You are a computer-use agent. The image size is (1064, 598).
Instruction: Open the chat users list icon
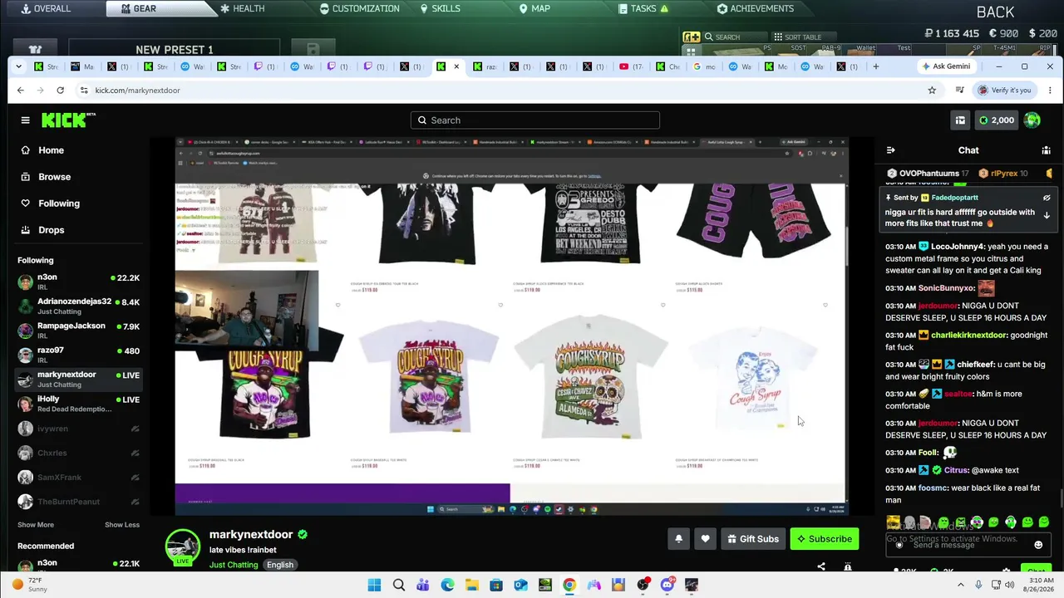coord(1047,150)
